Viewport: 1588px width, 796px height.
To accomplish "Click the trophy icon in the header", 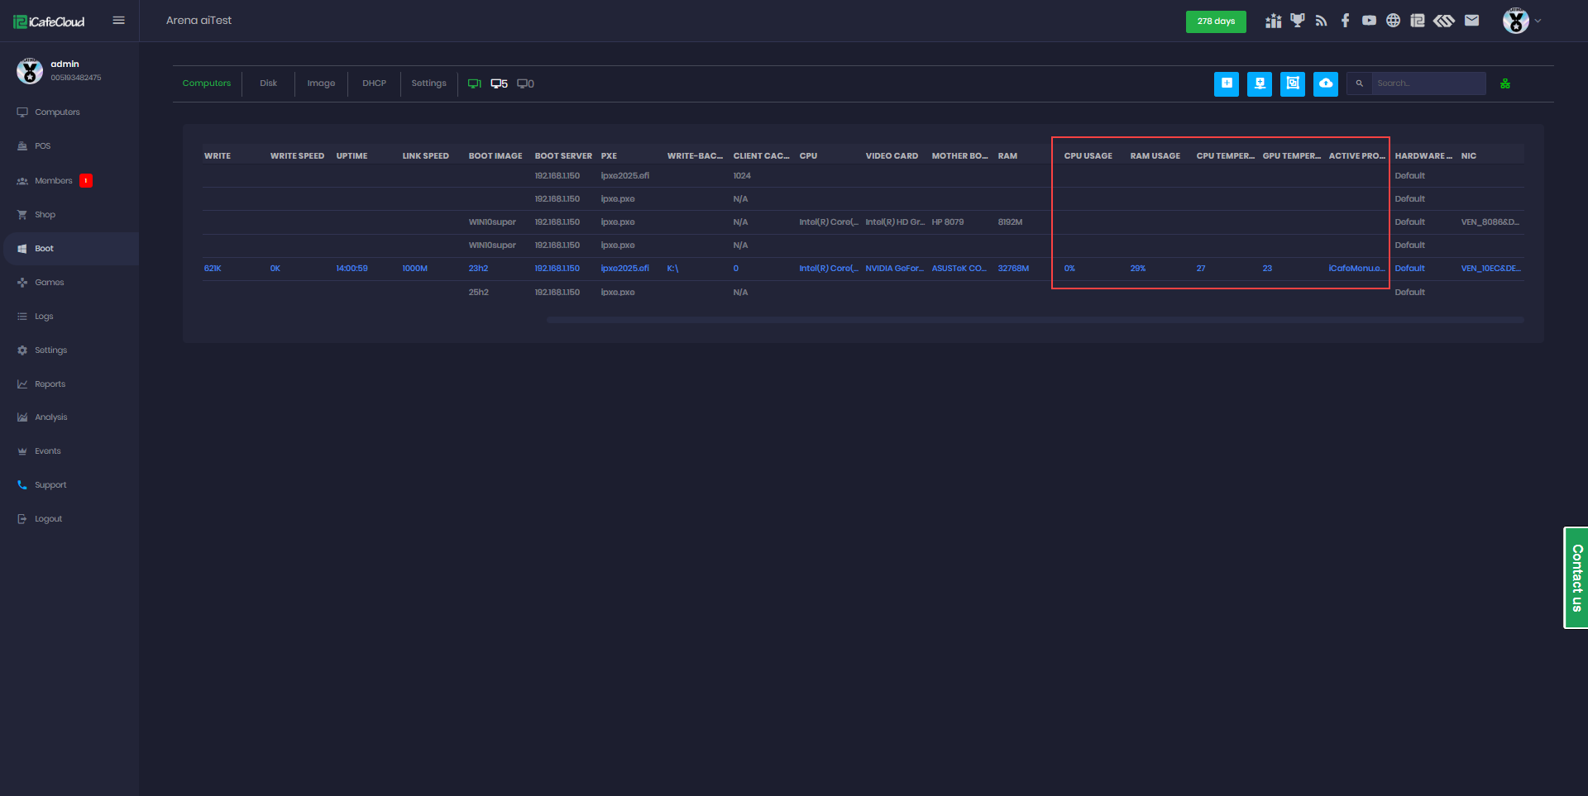I will coord(1297,20).
